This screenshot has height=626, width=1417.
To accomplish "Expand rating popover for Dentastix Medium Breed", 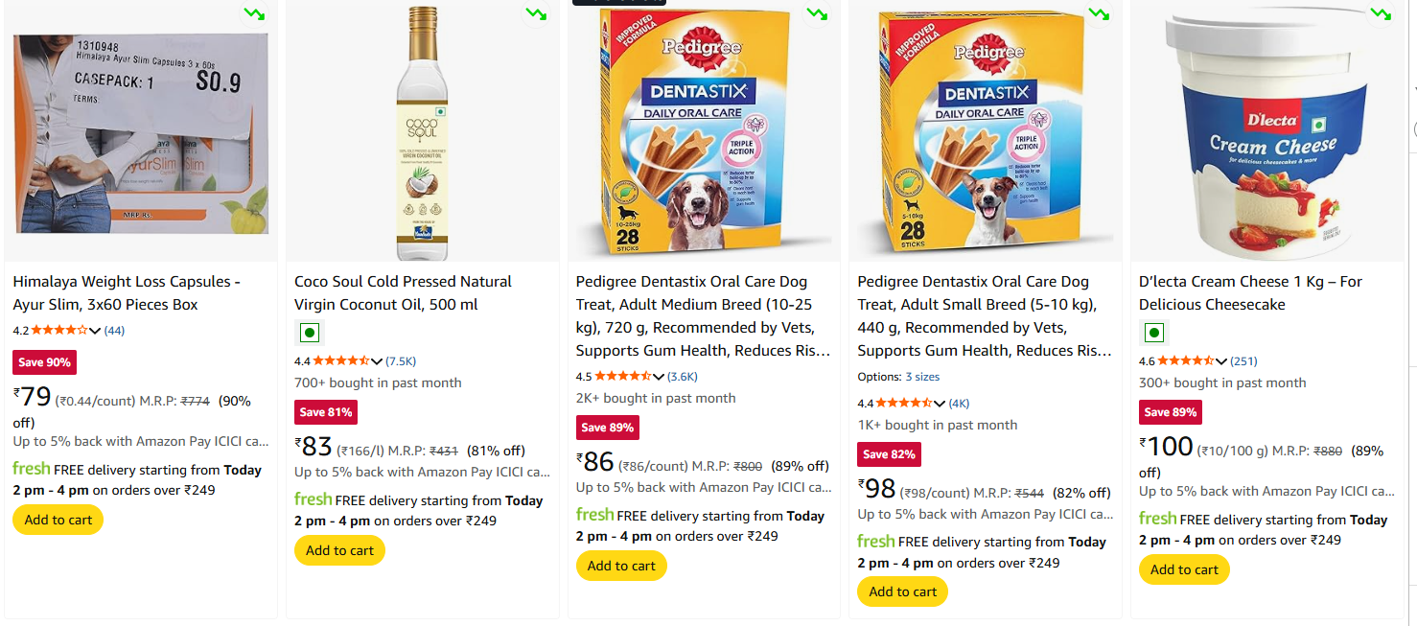I will (x=659, y=377).
